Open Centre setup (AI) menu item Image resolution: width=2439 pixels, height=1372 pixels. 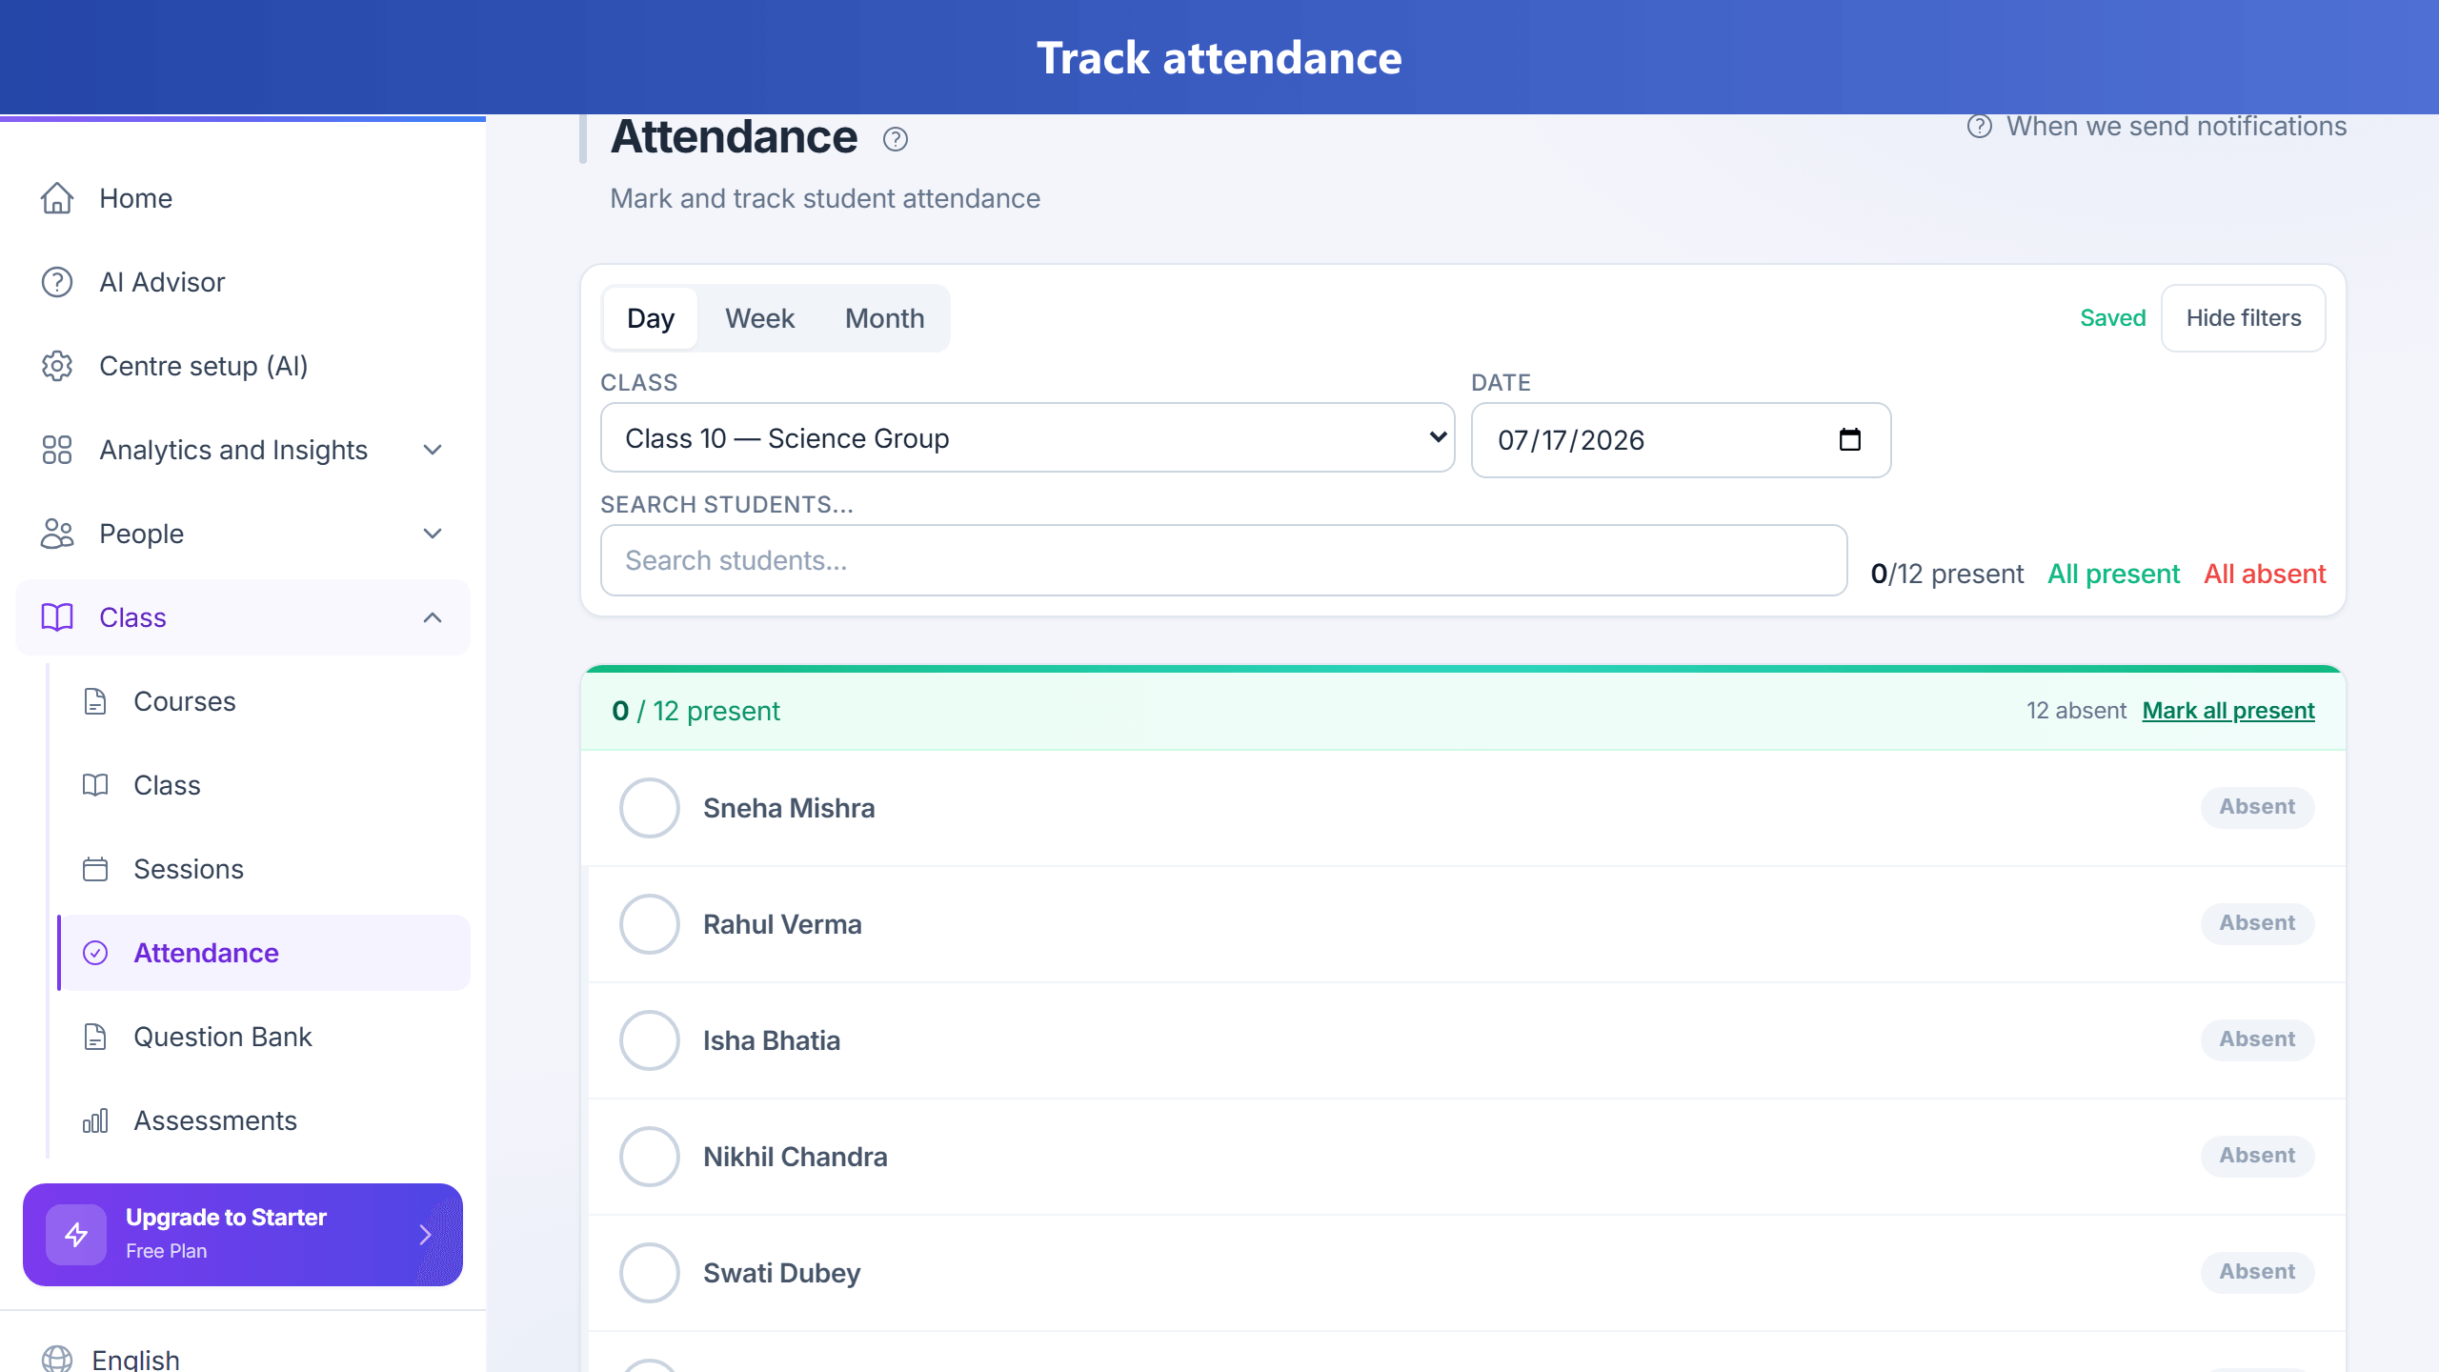(243, 366)
